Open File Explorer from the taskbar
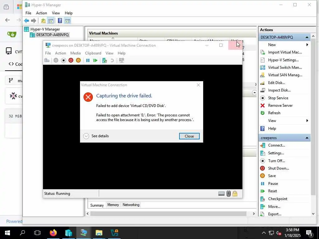The height and width of the screenshot is (239, 319). (x=99, y=233)
